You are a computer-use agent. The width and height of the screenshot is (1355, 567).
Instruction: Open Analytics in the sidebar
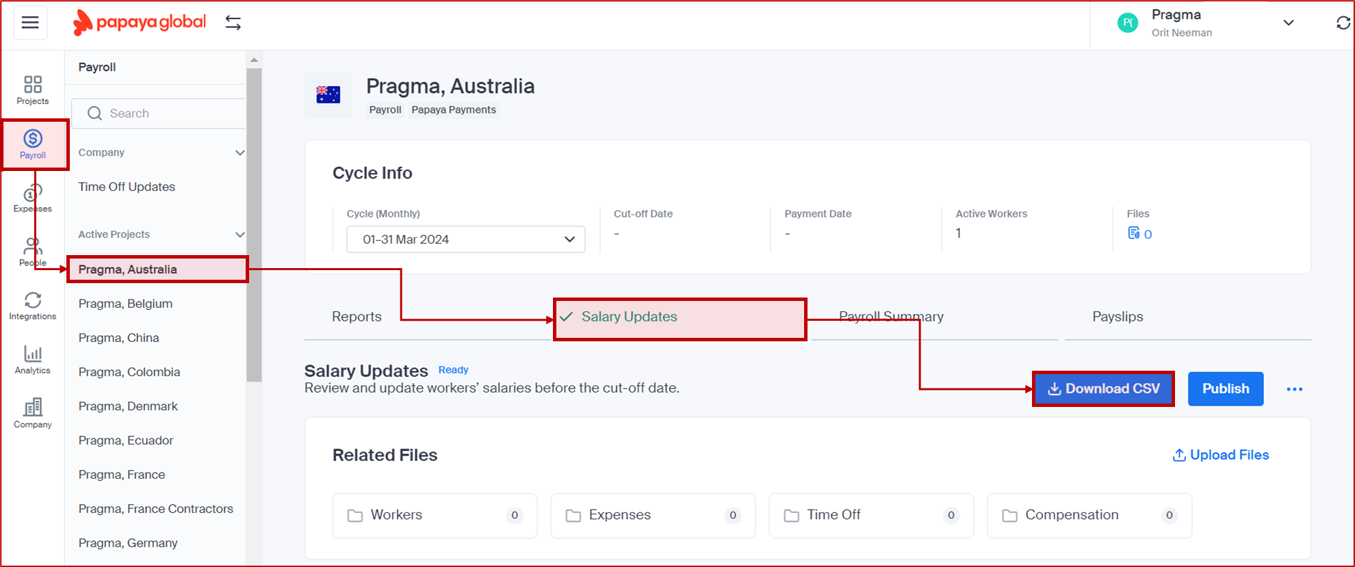33,360
